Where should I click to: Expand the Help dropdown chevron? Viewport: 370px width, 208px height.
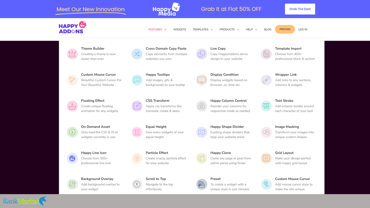pyautogui.click(x=256, y=30)
